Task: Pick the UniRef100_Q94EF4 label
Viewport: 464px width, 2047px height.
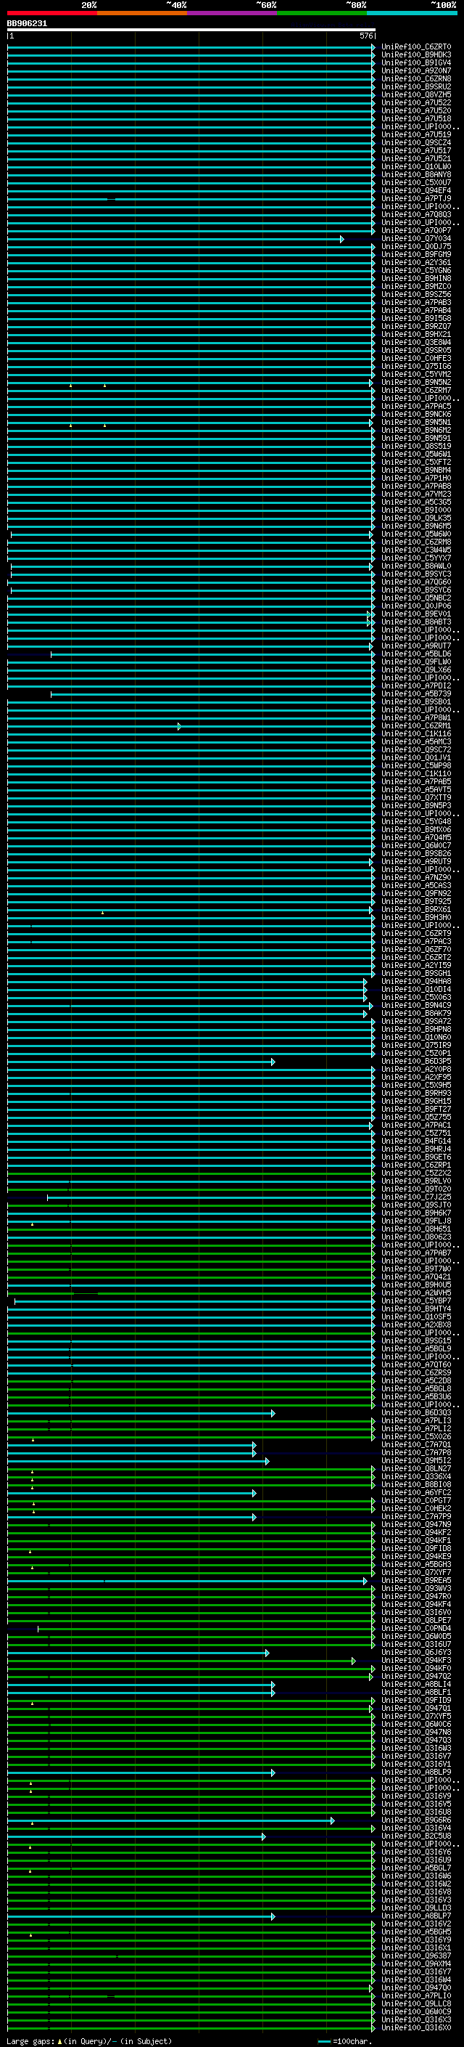Action: (x=416, y=191)
